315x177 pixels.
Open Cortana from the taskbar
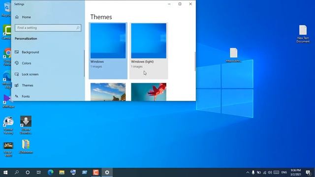pyautogui.click(x=28, y=172)
